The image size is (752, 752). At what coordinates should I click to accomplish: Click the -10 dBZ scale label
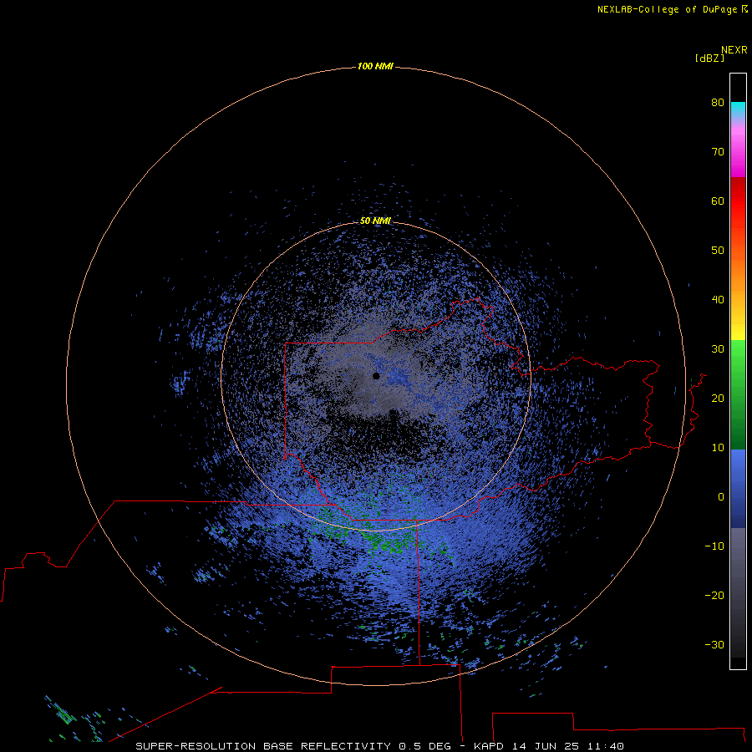pyautogui.click(x=714, y=546)
